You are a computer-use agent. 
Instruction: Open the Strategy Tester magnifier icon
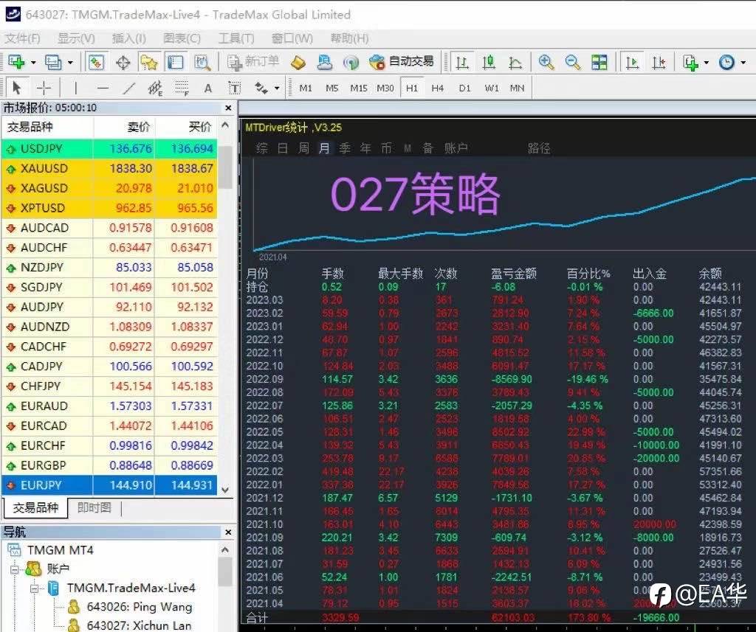pos(202,62)
